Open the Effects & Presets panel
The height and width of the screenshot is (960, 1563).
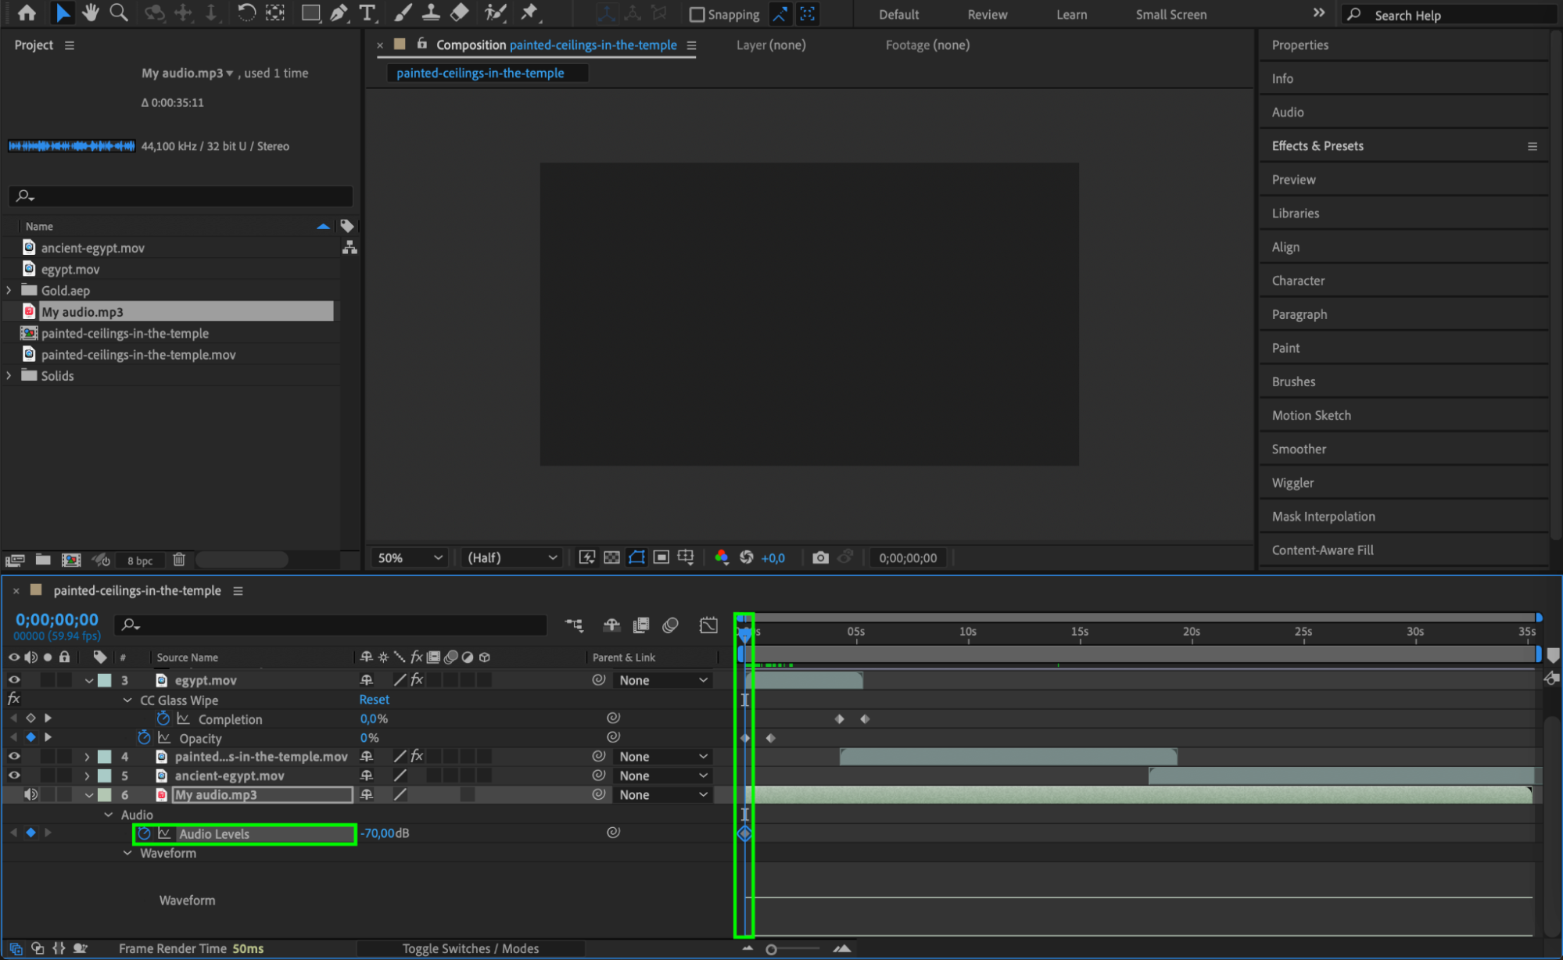[x=1317, y=145]
